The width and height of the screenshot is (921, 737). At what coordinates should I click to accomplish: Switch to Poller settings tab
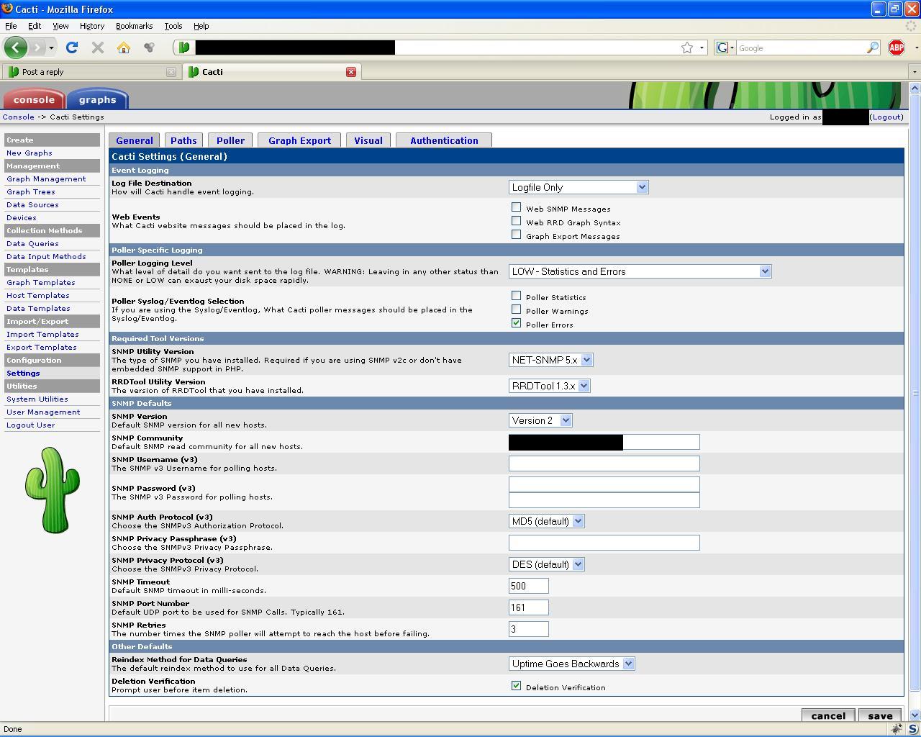tap(230, 140)
